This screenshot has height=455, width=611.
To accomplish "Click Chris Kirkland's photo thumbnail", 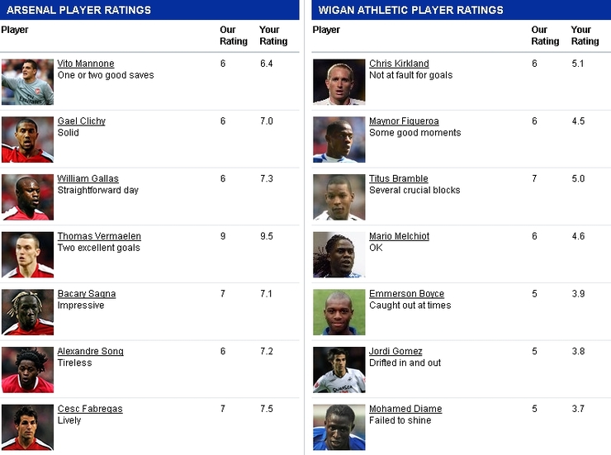I will click(x=339, y=82).
